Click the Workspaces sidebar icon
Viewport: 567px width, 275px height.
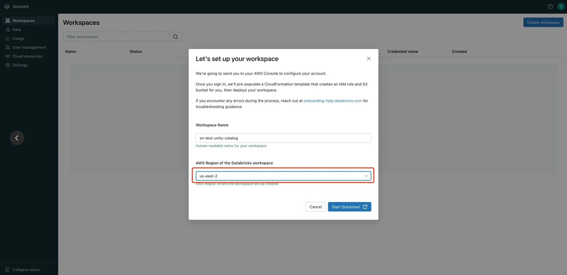[8, 21]
